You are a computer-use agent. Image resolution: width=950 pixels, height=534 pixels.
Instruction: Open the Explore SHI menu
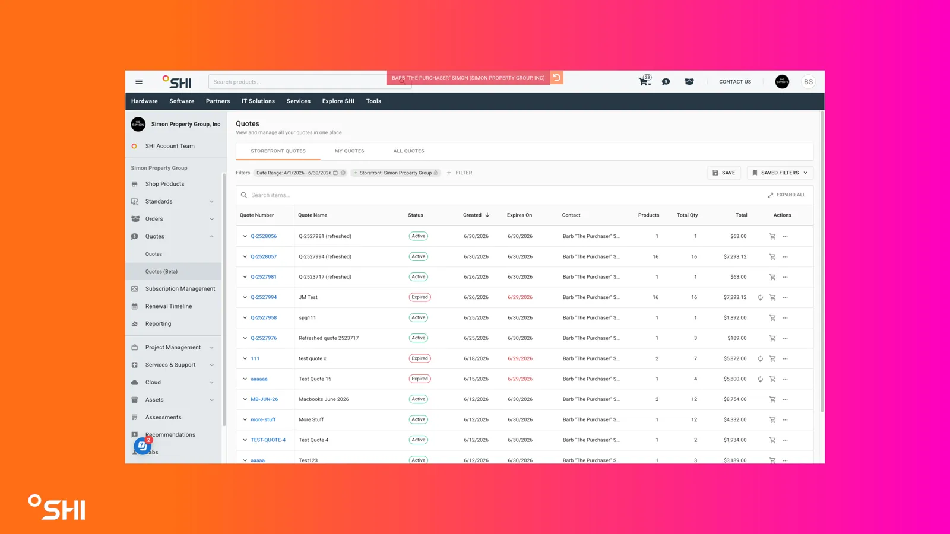coord(338,101)
